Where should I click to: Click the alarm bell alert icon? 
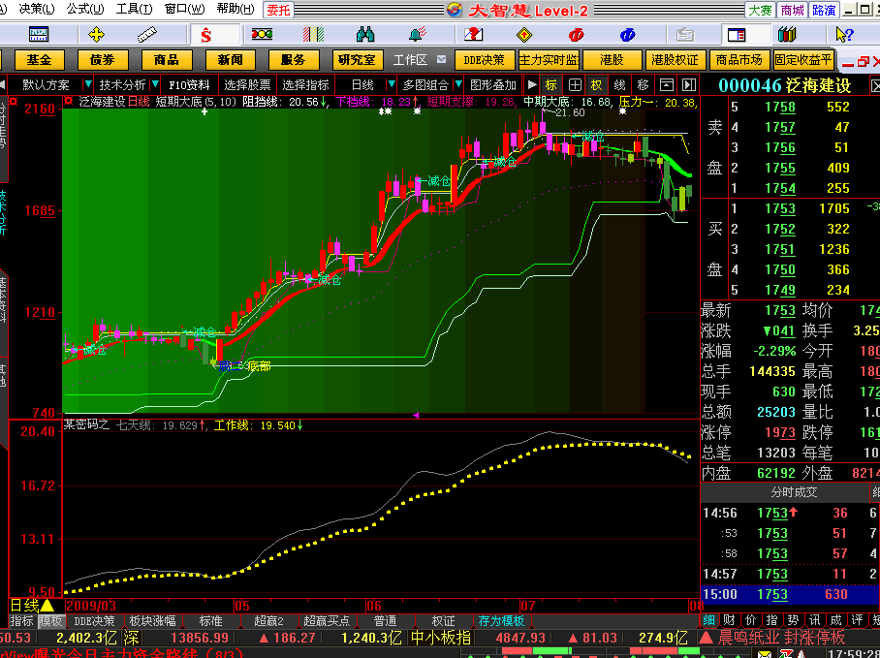(x=417, y=35)
